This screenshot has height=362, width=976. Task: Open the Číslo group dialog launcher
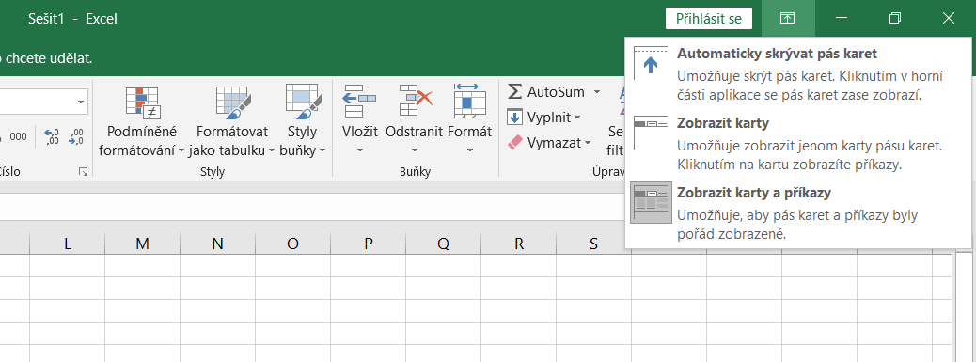click(83, 172)
